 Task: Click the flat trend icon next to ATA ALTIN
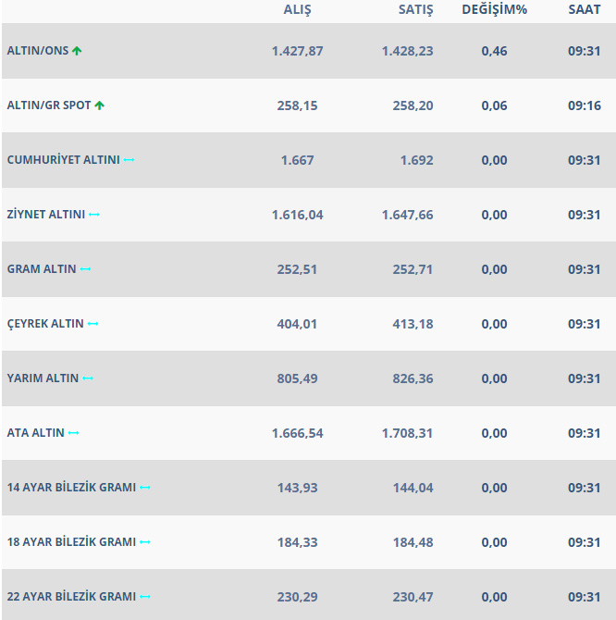pos(74,433)
